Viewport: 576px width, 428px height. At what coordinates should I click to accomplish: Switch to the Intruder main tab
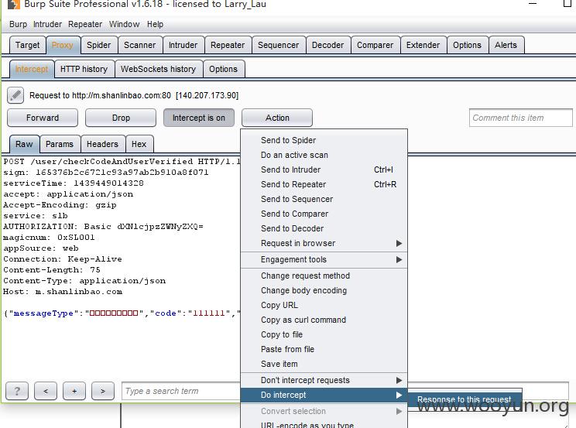tap(183, 45)
